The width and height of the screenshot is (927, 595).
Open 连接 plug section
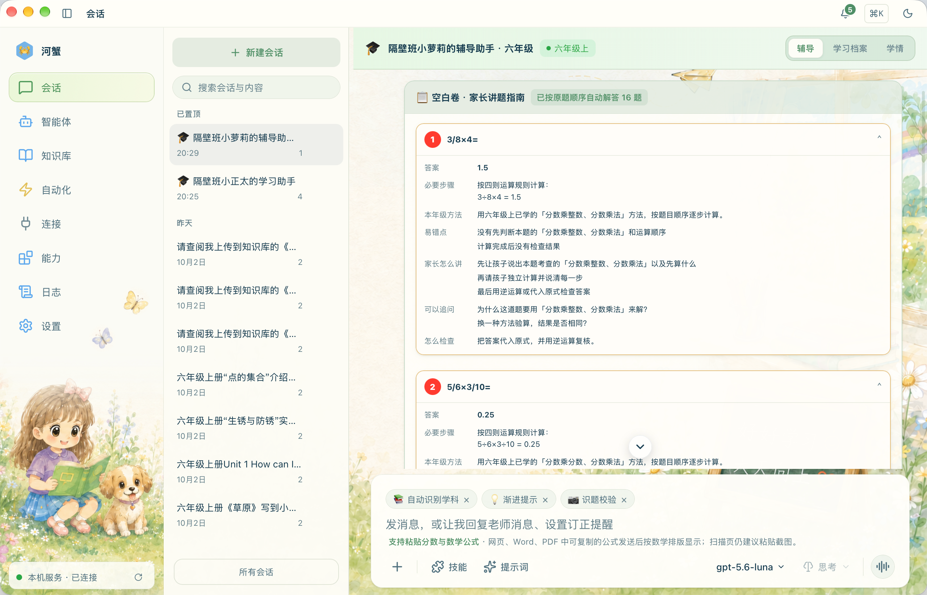(81, 224)
